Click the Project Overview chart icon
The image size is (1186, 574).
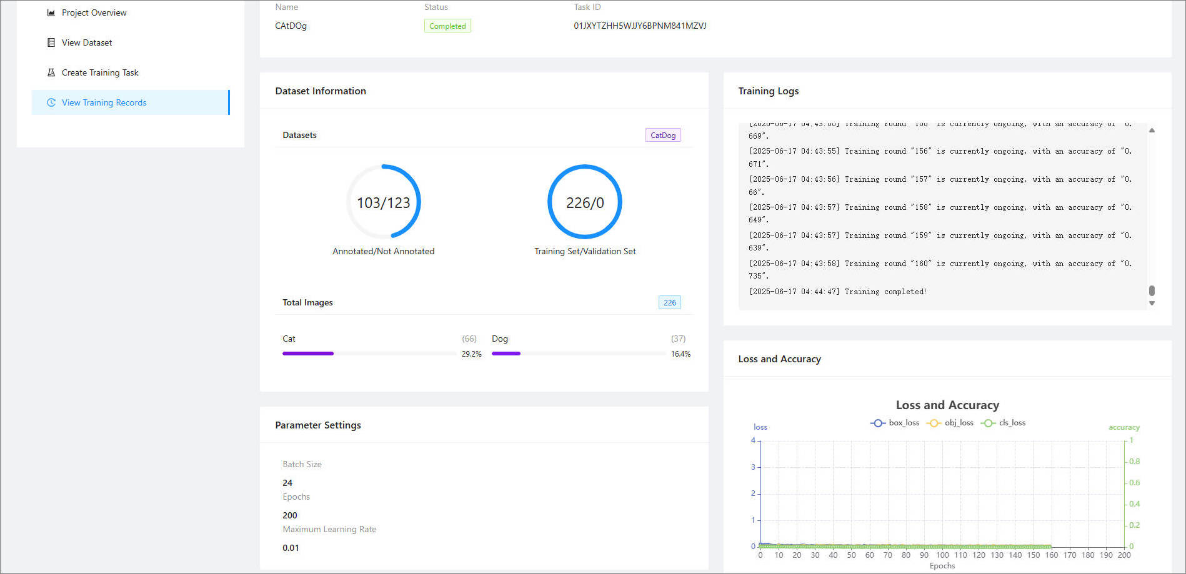point(51,12)
